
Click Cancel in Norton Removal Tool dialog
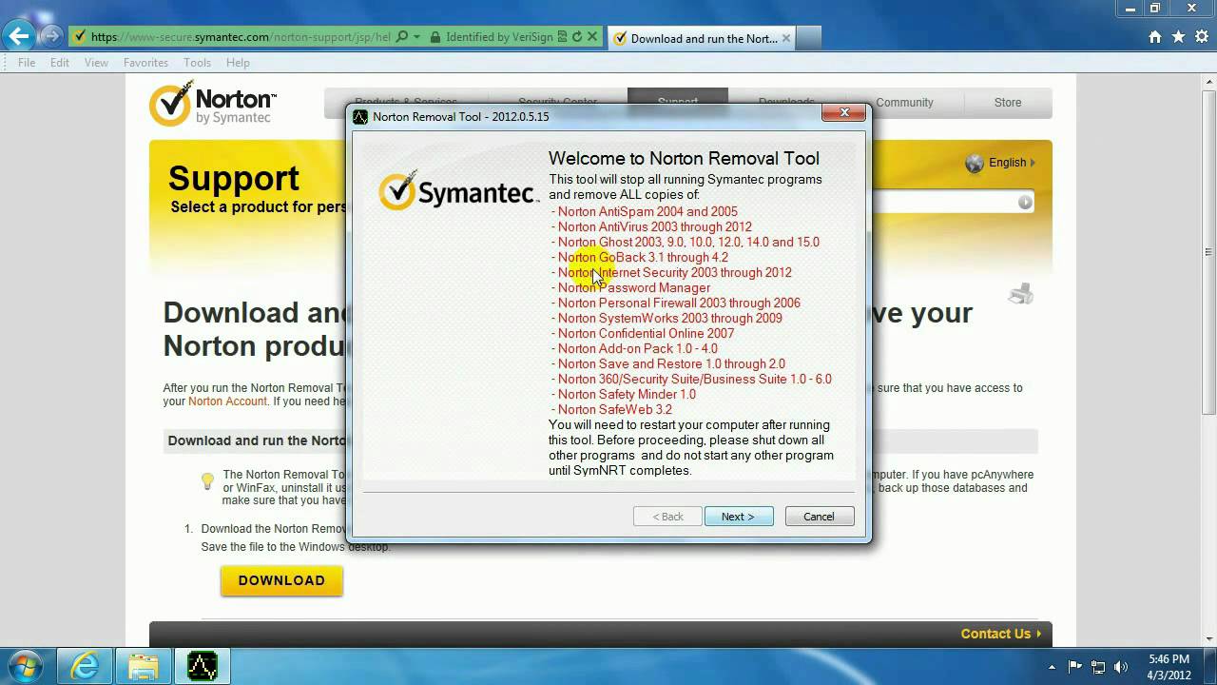pyautogui.click(x=819, y=517)
